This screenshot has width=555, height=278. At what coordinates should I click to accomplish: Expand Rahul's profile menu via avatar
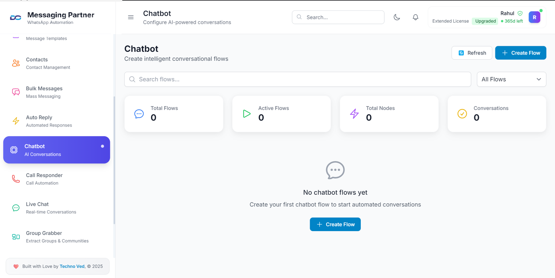(534, 17)
